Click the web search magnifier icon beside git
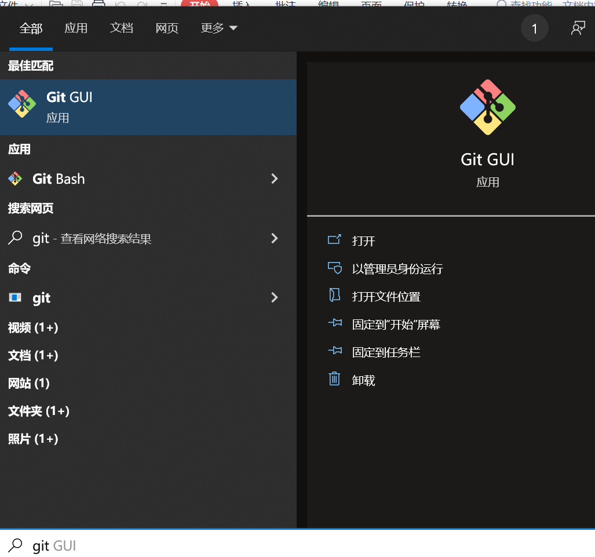 pos(15,238)
